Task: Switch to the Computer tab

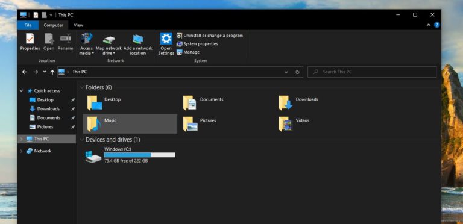Action: click(x=53, y=25)
